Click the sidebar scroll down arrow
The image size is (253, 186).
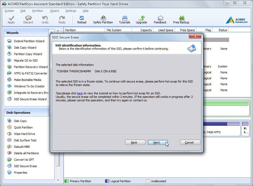pyautogui.click(x=58, y=180)
